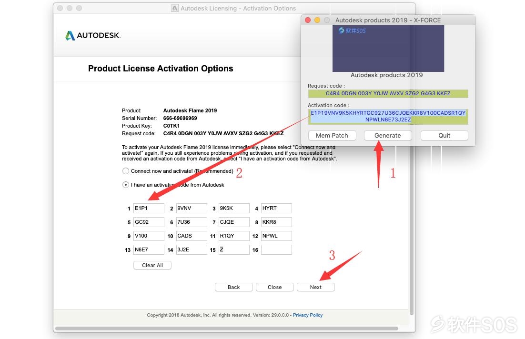Click the serial number '666-69696969' text

coord(180,118)
